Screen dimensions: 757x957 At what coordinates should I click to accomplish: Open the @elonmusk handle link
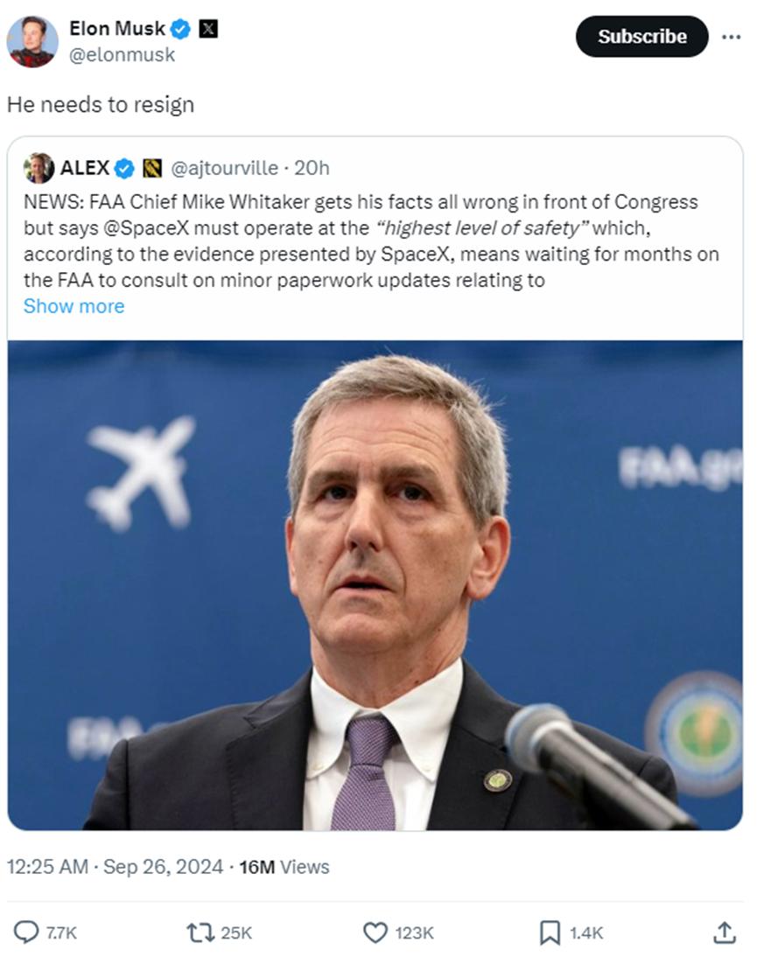tap(122, 54)
